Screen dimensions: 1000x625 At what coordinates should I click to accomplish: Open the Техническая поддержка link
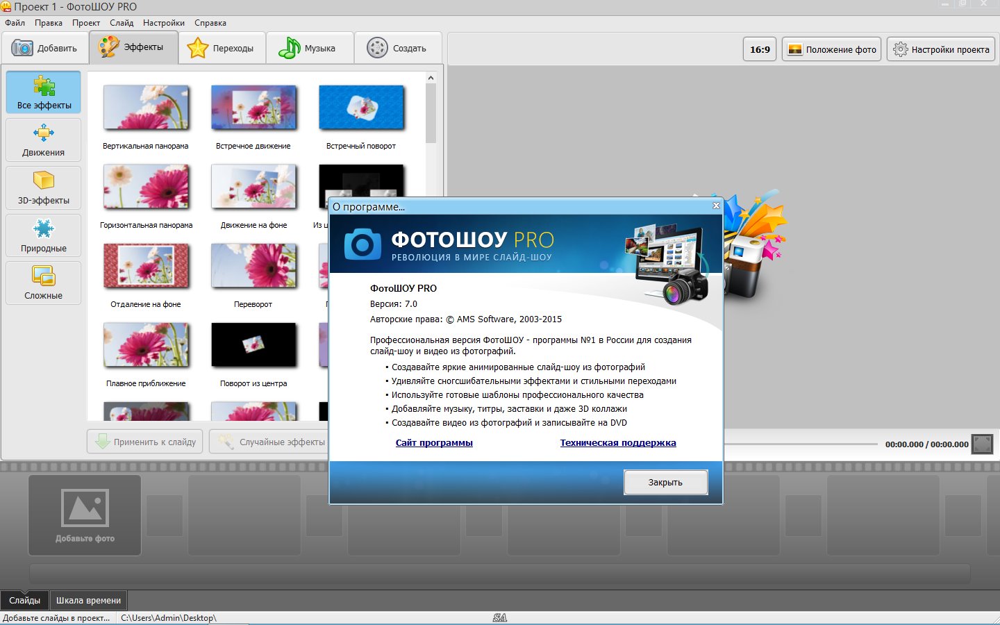[617, 443]
